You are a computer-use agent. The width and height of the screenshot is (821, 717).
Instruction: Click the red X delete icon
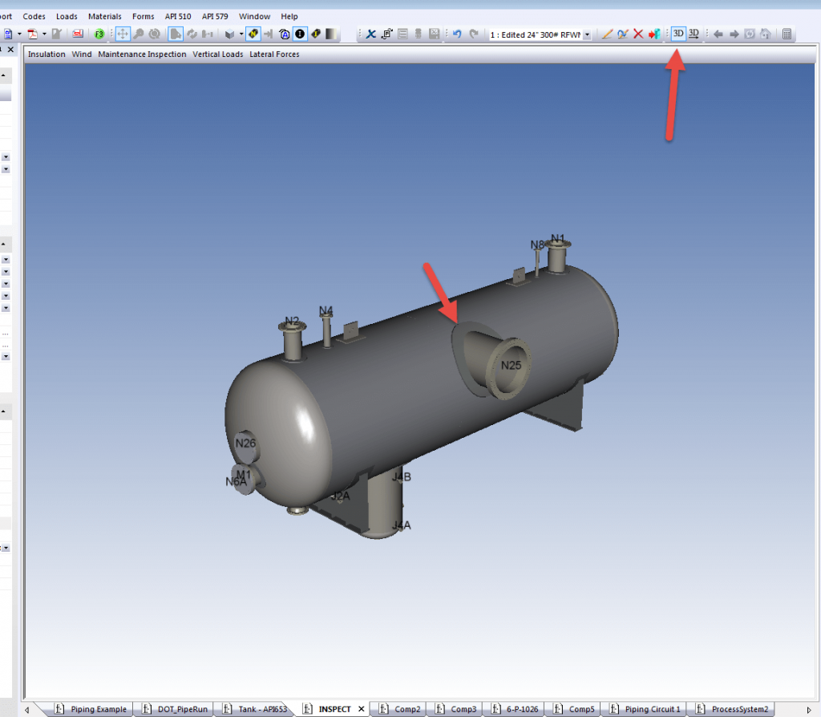point(638,34)
